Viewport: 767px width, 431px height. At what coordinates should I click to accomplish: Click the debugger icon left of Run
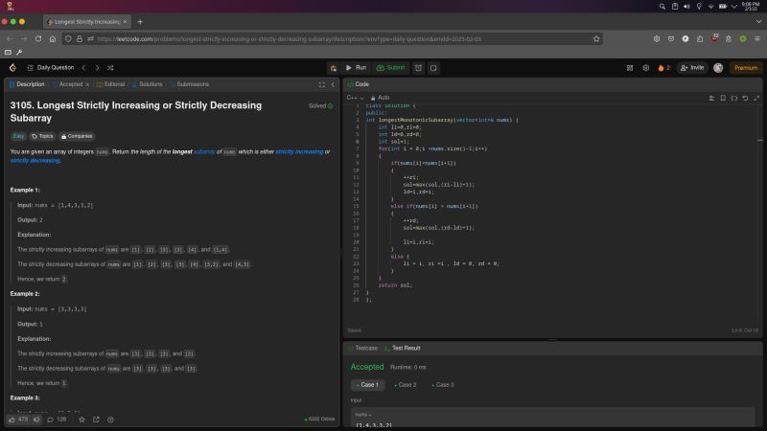tap(333, 68)
